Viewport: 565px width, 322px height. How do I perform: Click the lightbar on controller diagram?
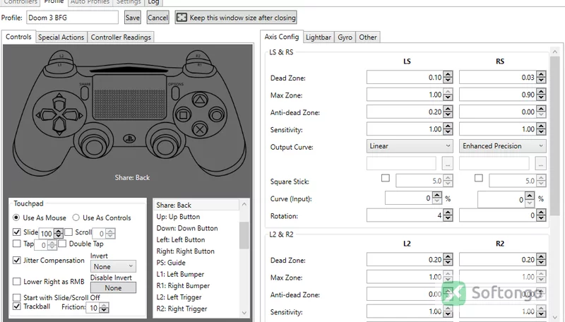[129, 69]
